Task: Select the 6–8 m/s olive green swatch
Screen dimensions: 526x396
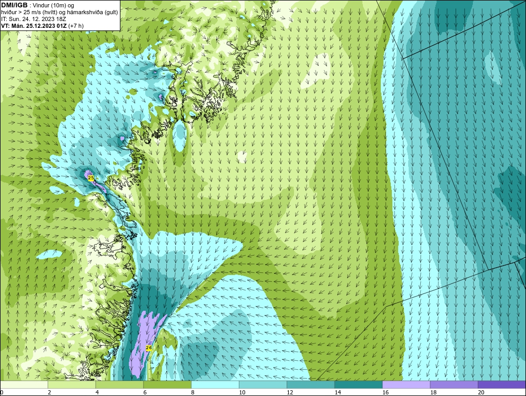Action: [x=167, y=384]
